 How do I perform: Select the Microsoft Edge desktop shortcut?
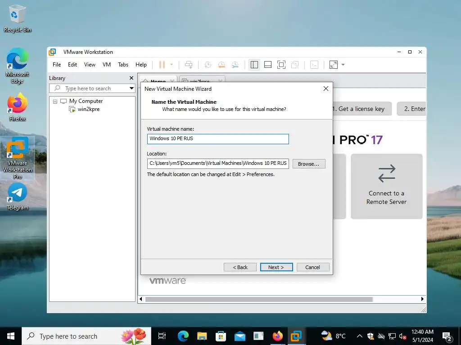click(18, 66)
